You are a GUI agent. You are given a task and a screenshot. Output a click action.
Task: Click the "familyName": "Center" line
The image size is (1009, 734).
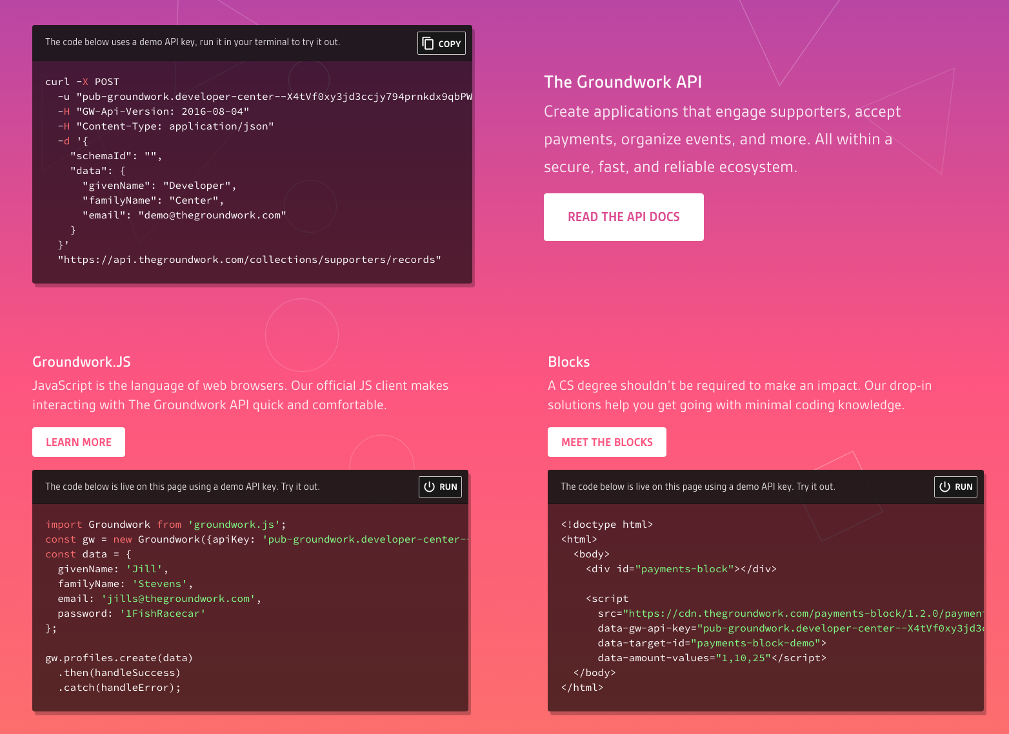pyautogui.click(x=153, y=200)
